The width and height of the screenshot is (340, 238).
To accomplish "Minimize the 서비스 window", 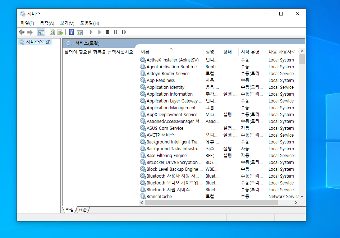I will (x=265, y=14).
